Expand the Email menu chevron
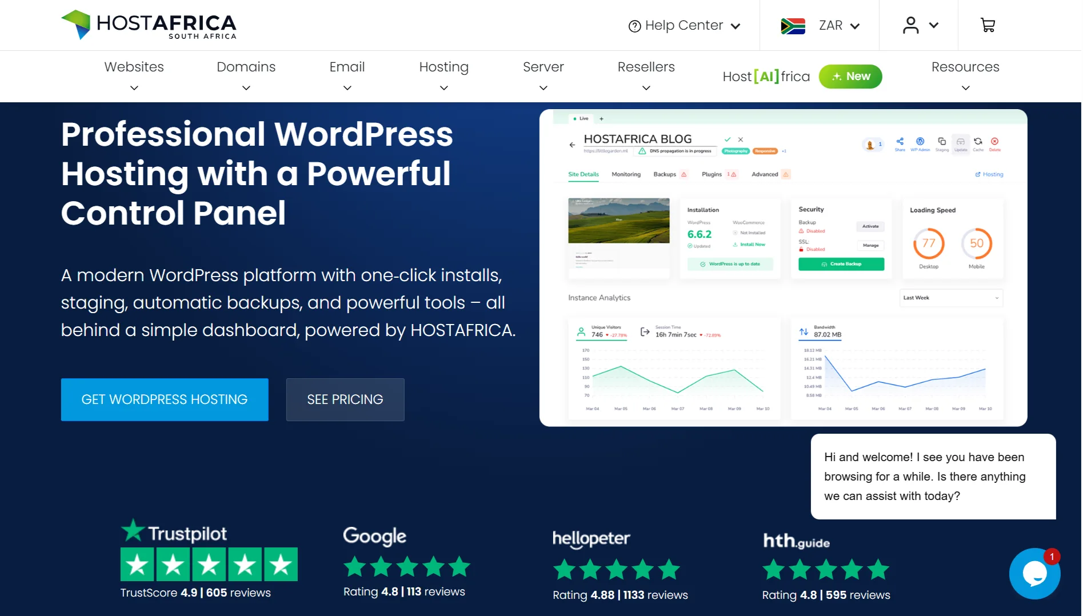Image resolution: width=1083 pixels, height=616 pixels. click(x=347, y=88)
